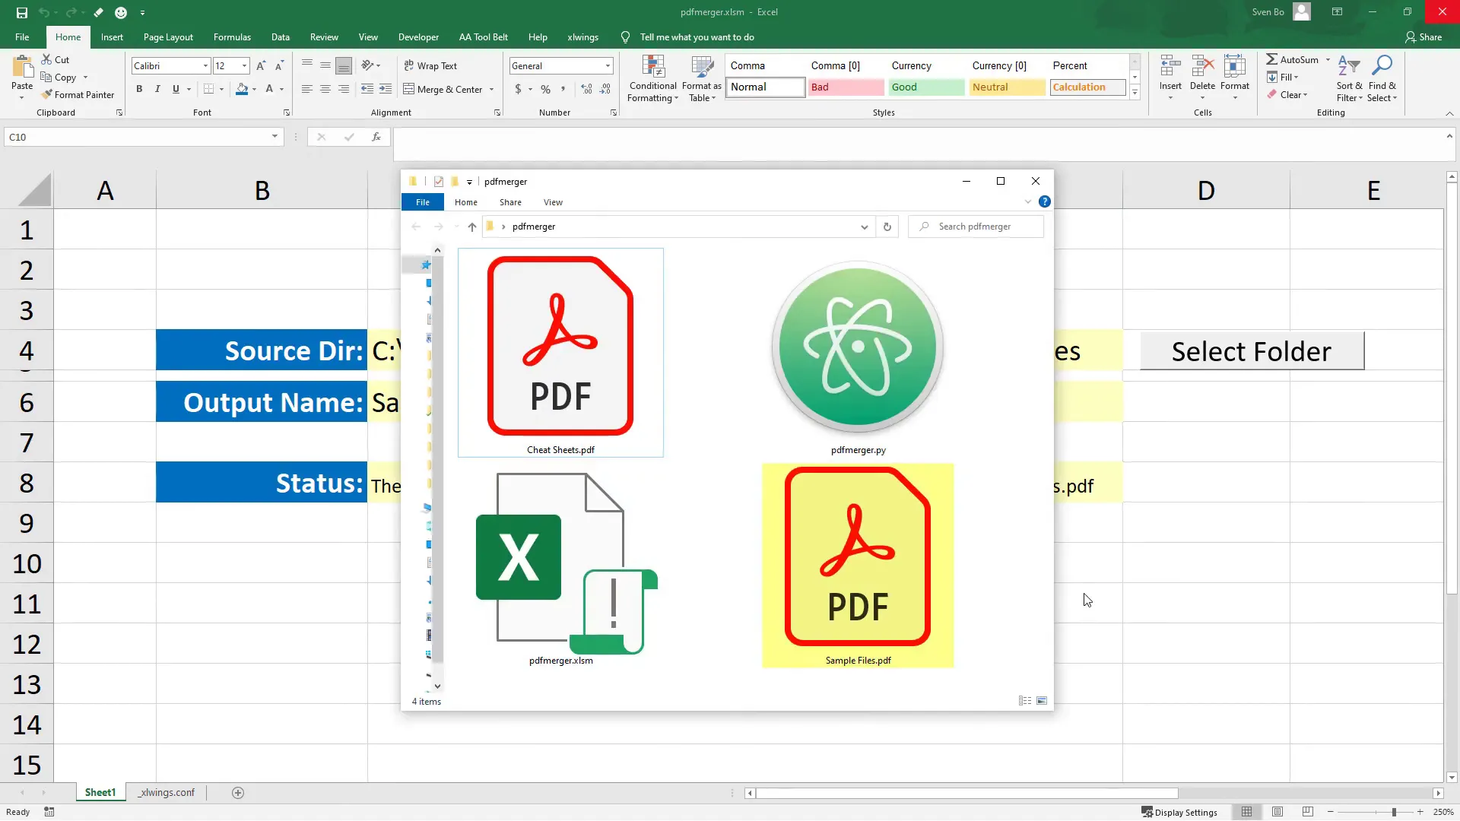
Task: Click the Delete Cells icon
Action: [1201, 67]
